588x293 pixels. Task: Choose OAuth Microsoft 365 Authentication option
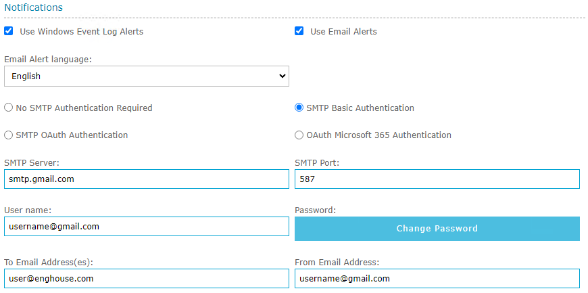299,135
